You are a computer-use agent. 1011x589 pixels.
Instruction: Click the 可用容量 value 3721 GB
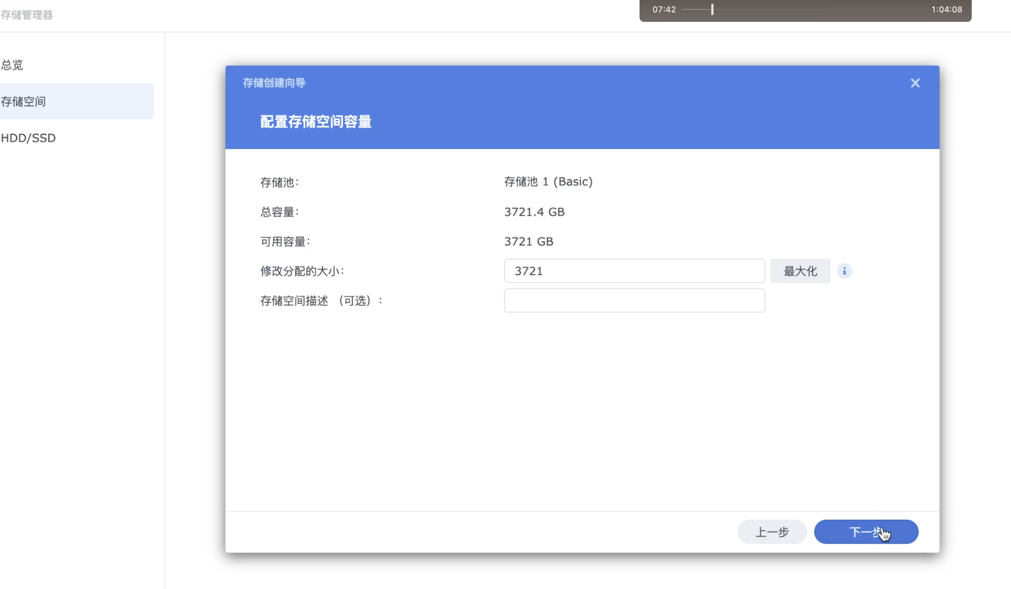pos(529,241)
